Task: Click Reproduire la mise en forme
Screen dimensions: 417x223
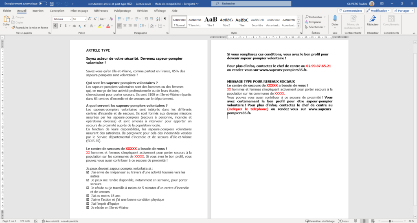Action: (30, 28)
